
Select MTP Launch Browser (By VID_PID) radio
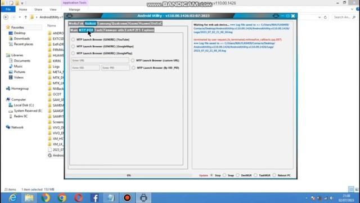pyautogui.click(x=133, y=68)
